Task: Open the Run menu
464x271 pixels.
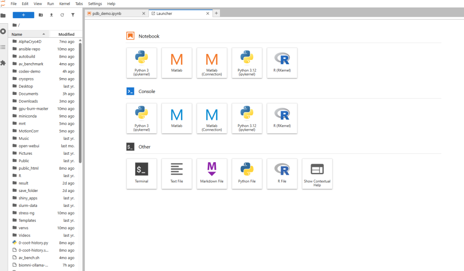Action: [x=51, y=4]
